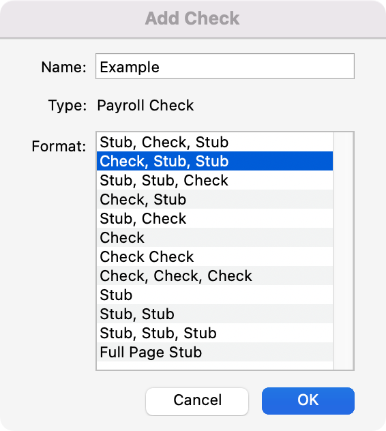Image resolution: width=386 pixels, height=431 pixels.
Task: Select the Check, Stub format row
Action: [x=215, y=199]
